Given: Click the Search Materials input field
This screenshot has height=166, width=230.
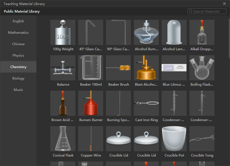Looking at the screenshot, I should (x=207, y=11).
